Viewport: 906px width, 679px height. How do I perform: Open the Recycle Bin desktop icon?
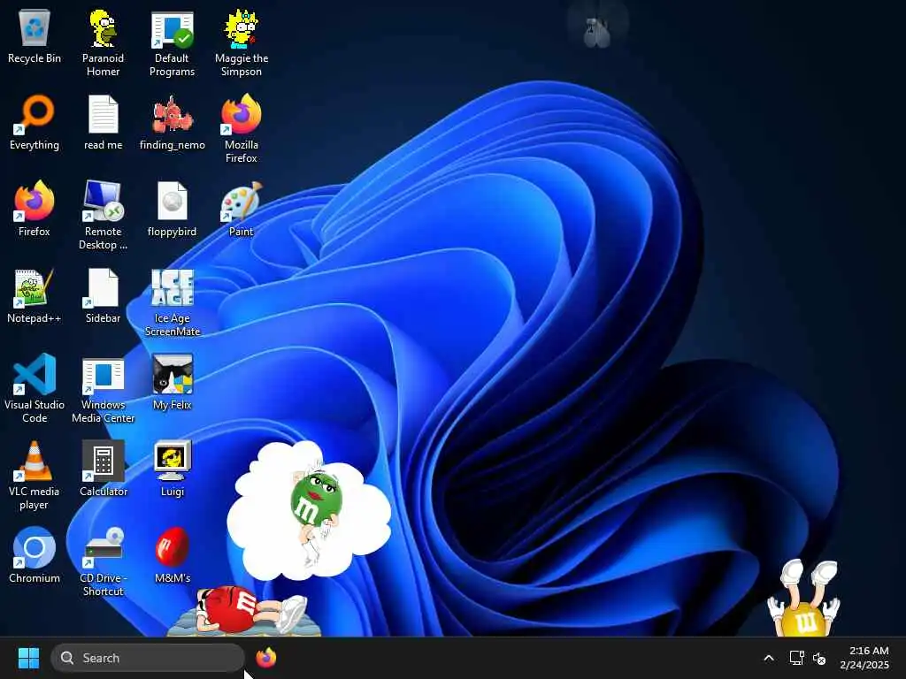(35, 36)
